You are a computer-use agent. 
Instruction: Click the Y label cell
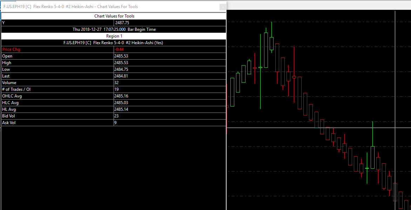pos(58,23)
